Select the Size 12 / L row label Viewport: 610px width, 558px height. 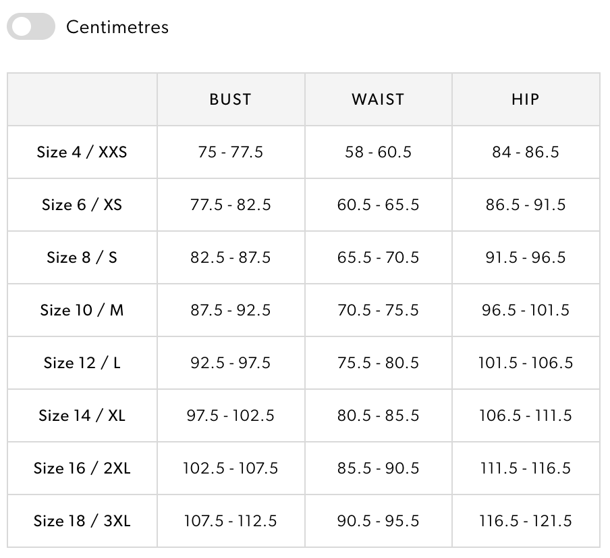pyautogui.click(x=82, y=363)
